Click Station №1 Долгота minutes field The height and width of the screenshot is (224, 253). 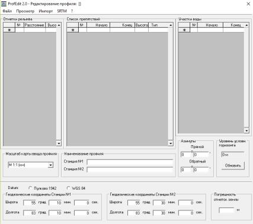tap(55, 213)
